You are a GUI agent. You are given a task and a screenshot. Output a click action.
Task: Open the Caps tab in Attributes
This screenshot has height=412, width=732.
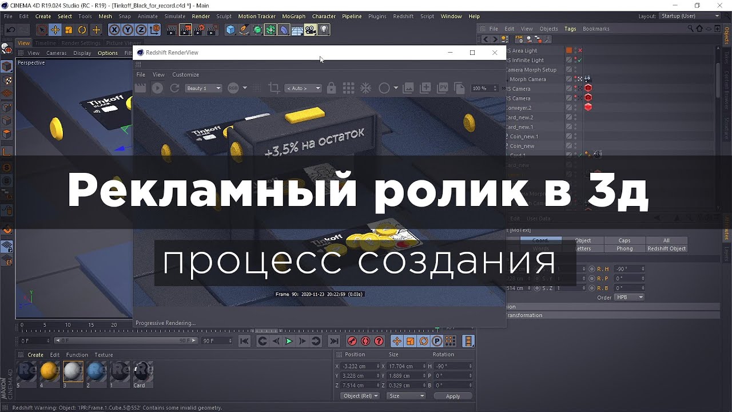(x=624, y=240)
